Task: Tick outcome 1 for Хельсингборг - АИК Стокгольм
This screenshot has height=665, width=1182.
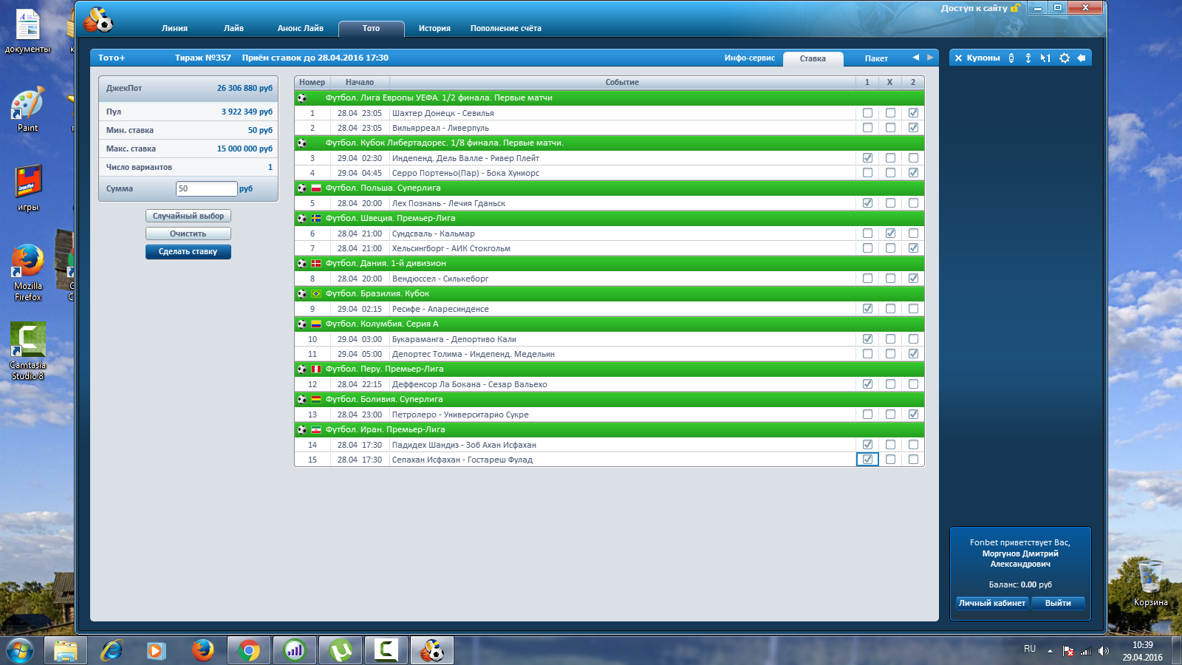Action: pyautogui.click(x=867, y=248)
